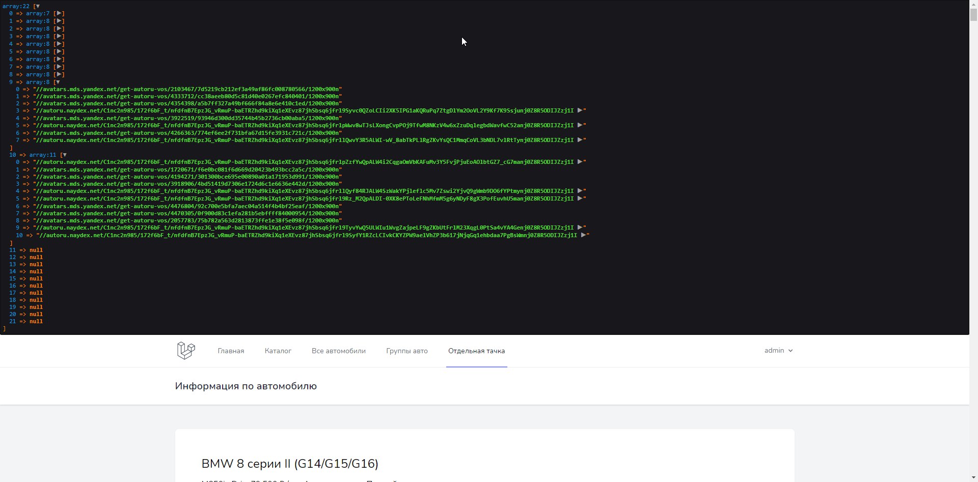Expand index 1 array:8 in dump
978x482 pixels.
[x=59, y=21]
